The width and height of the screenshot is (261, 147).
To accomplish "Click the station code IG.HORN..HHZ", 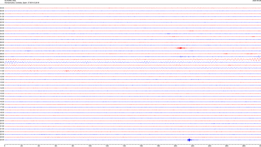I will pyautogui.click(x=10, y=1).
